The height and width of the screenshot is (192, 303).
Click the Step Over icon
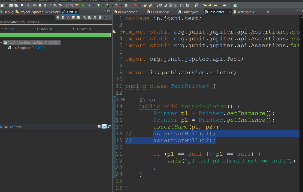(x=60, y=5)
